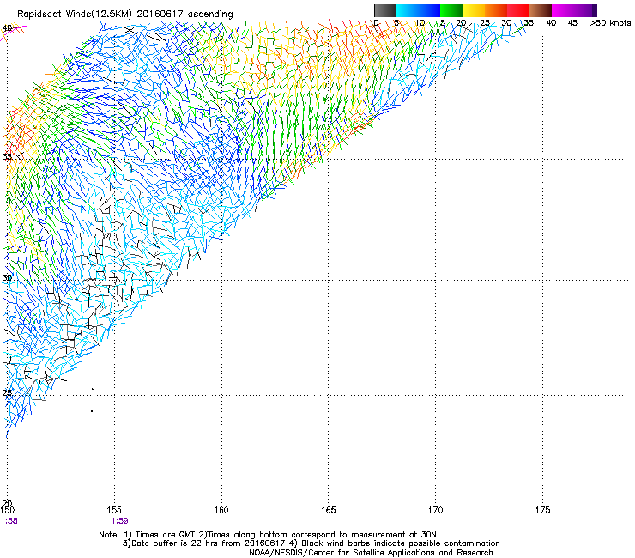Click the Rapidscat Winds title text
The image size is (635, 558).
click(x=125, y=15)
